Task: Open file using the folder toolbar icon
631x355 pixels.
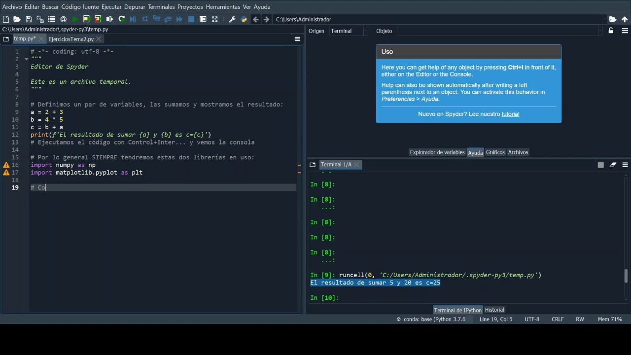Action: click(x=17, y=19)
